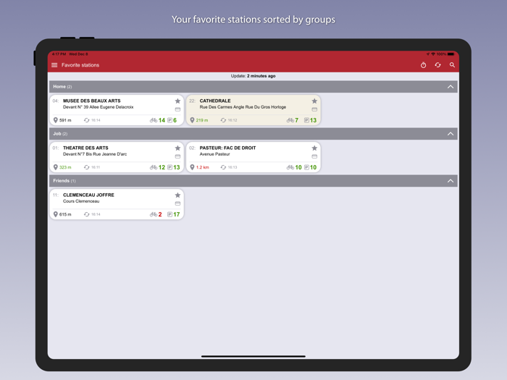The image size is (507, 380).
Task: Click the Update: 2 minutes ago status
Action: (x=253, y=76)
